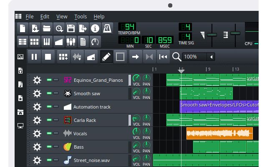The image size is (267, 167).
Task: Select the dotted-rectangle edit mode
Action: [120, 57]
